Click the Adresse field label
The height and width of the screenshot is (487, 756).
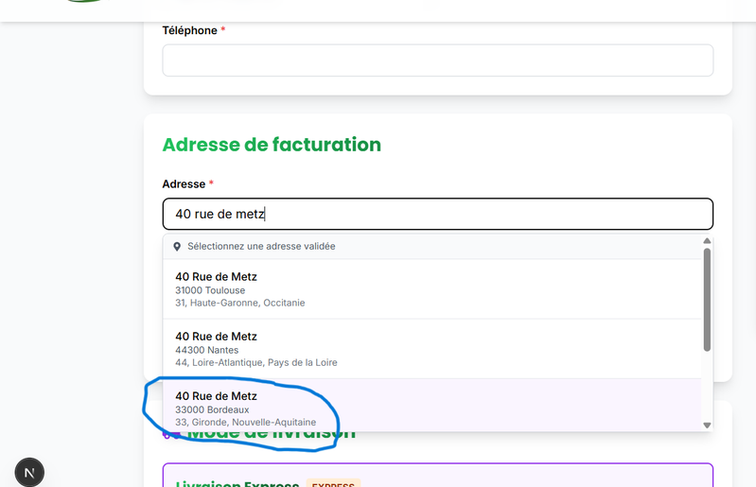tap(183, 183)
